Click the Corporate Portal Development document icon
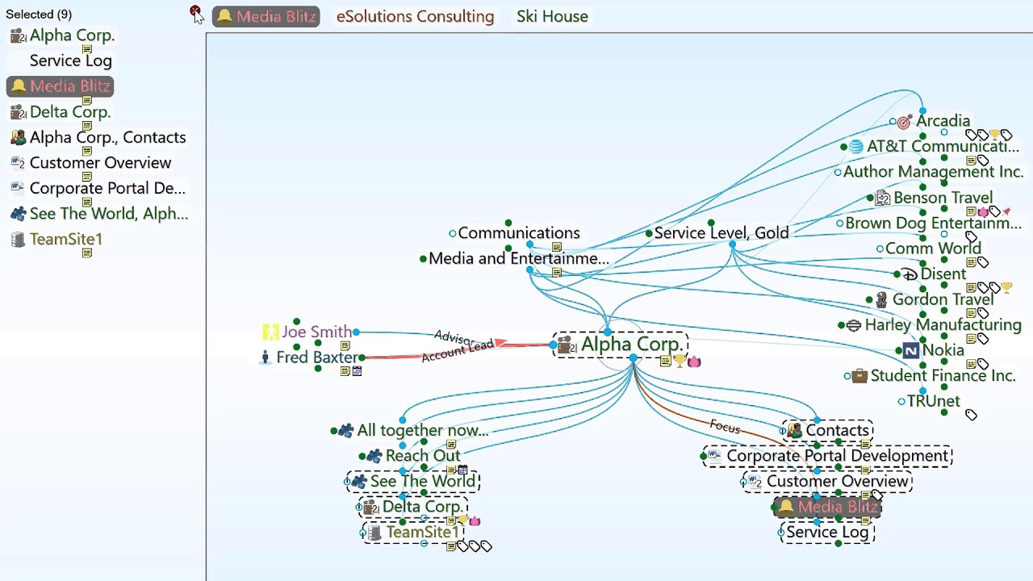This screenshot has height=581, width=1033. [714, 456]
